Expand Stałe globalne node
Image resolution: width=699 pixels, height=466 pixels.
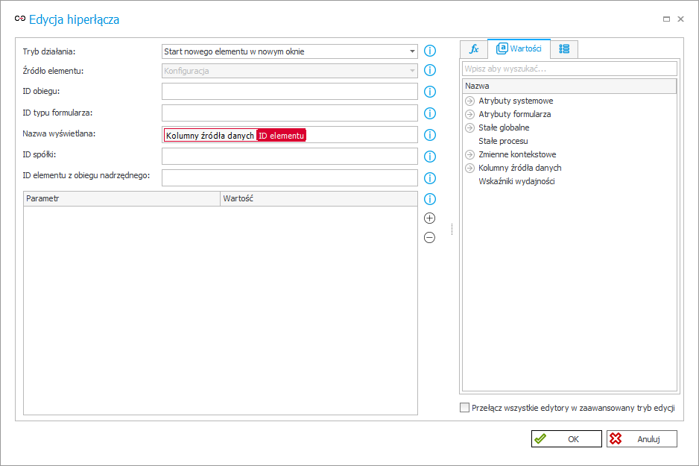470,127
